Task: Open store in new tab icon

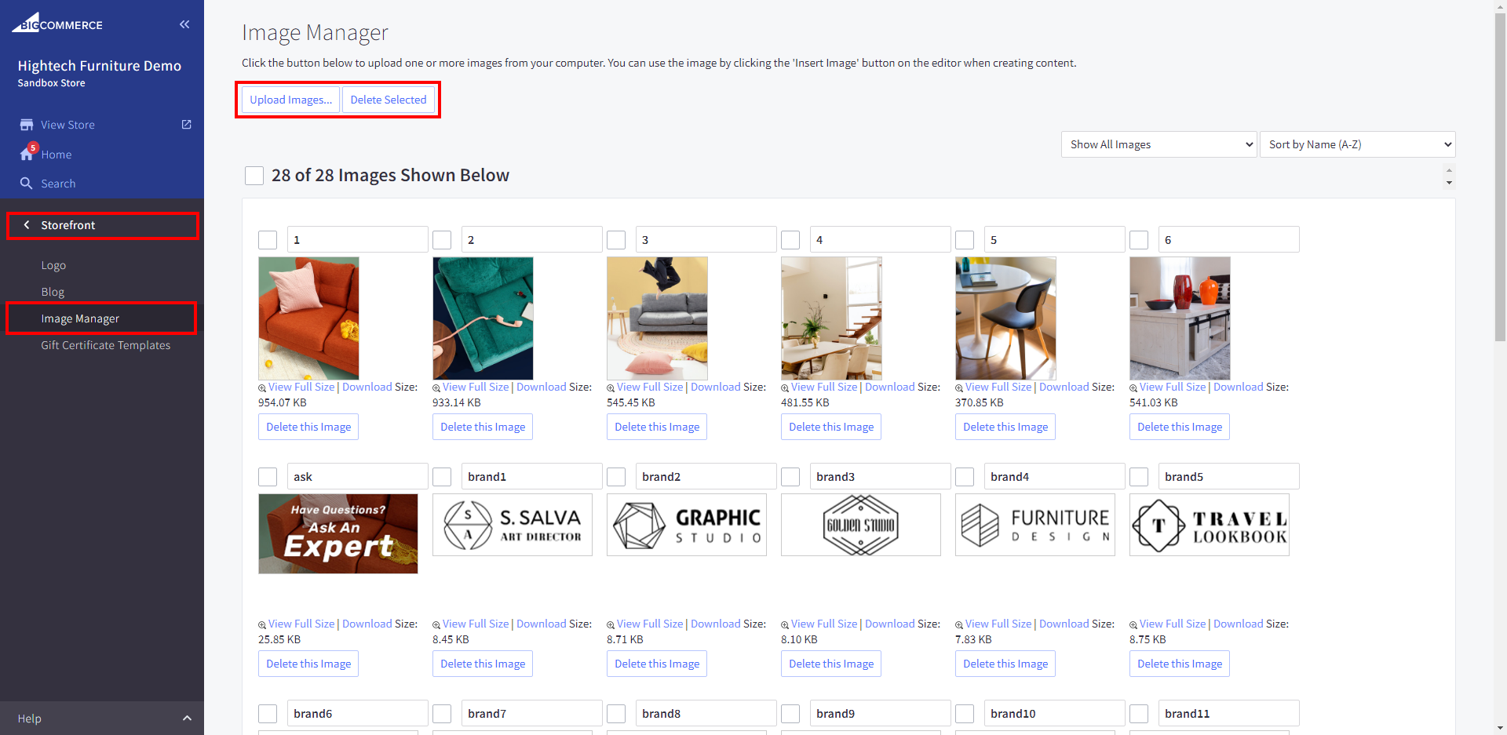Action: (x=186, y=125)
